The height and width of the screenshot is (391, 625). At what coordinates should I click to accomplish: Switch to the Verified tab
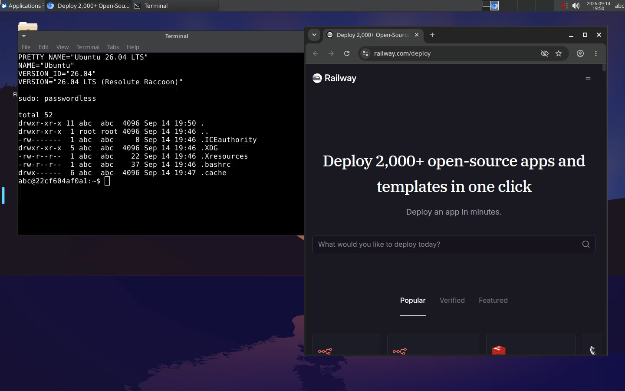[x=452, y=301]
